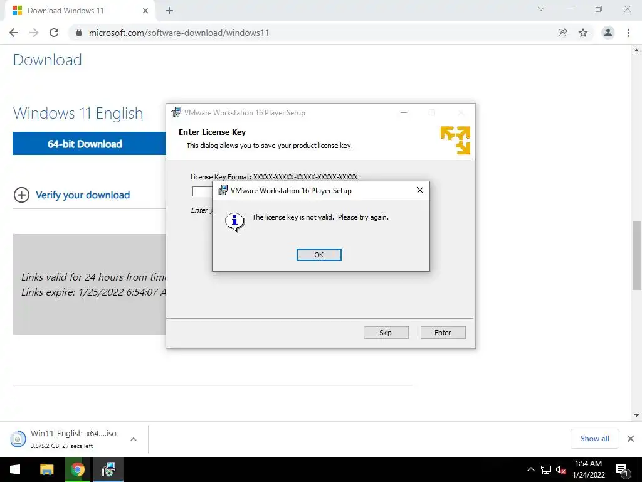Screen dimensions: 642x482
Task: Click the 64-bit Download button
Action: click(89, 144)
